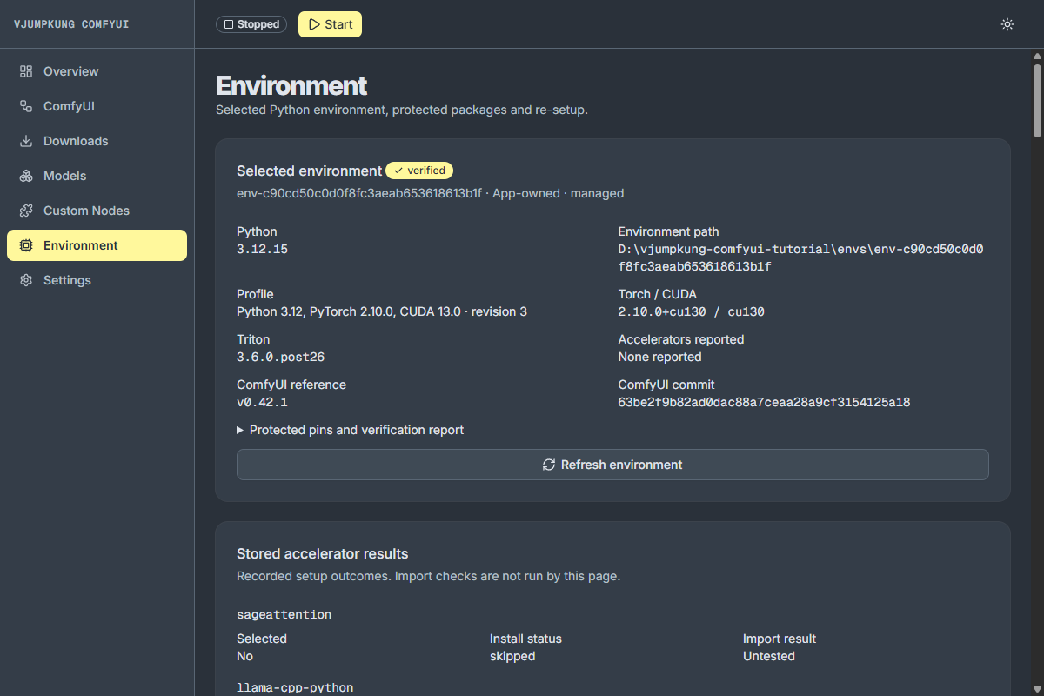Click the VJUMPKUNG COMFYUI app title
The image size is (1044, 696).
coord(71,24)
